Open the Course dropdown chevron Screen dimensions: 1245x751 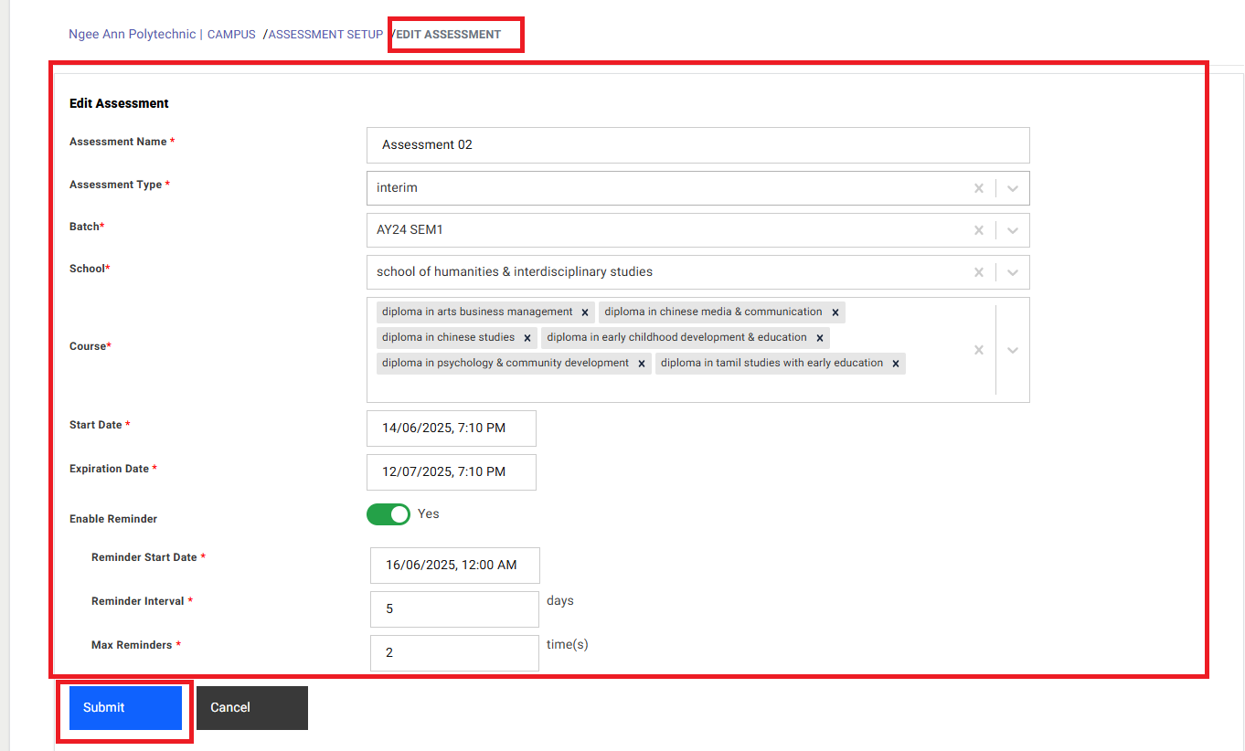[x=1013, y=350]
